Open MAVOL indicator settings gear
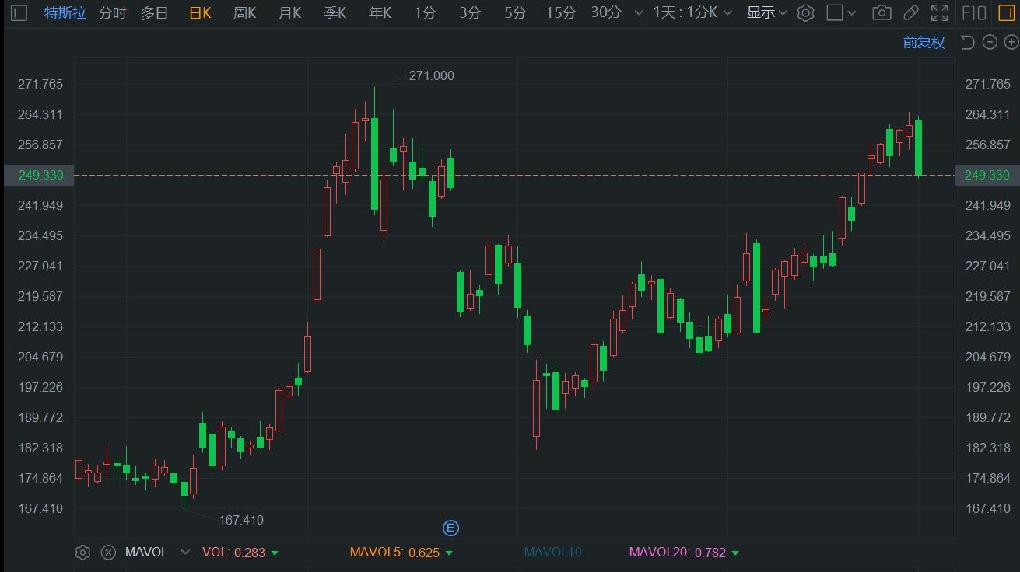 coord(82,553)
